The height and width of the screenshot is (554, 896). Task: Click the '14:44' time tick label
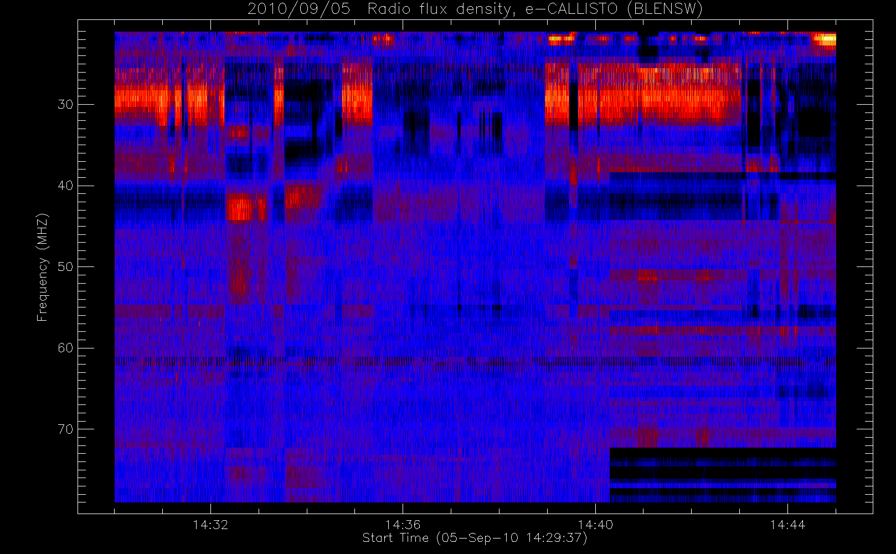click(787, 524)
